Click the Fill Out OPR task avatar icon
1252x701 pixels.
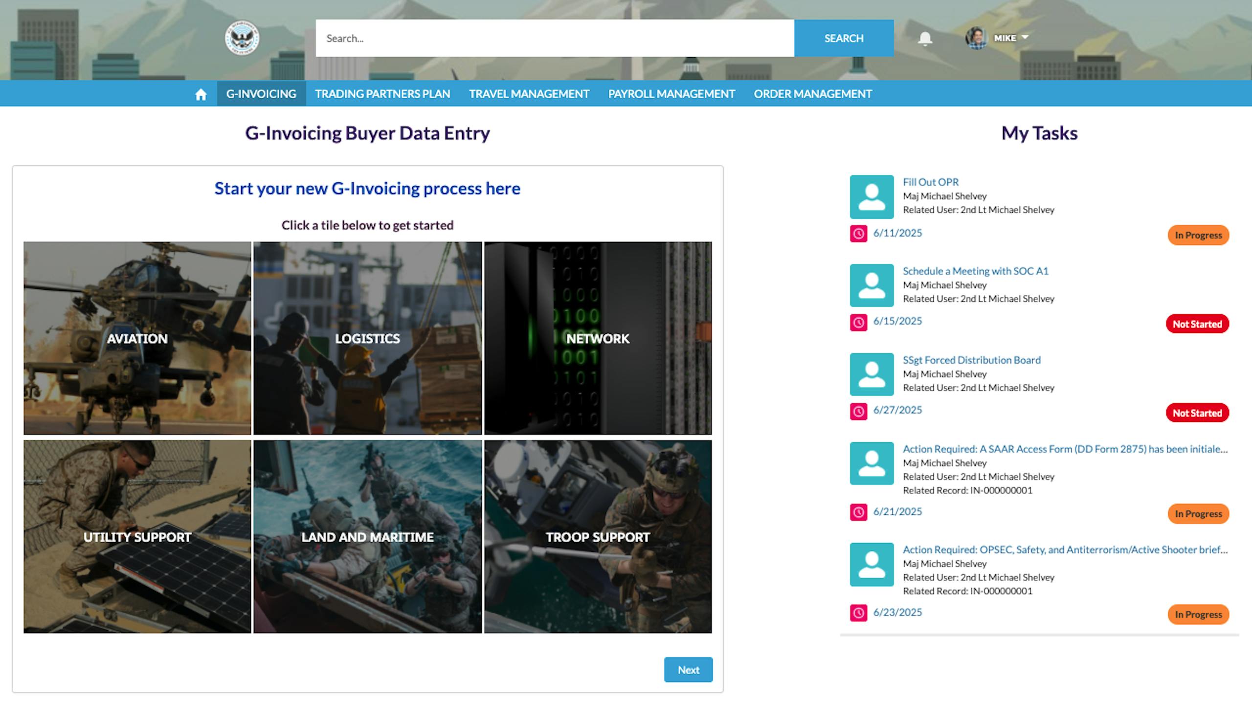[872, 197]
